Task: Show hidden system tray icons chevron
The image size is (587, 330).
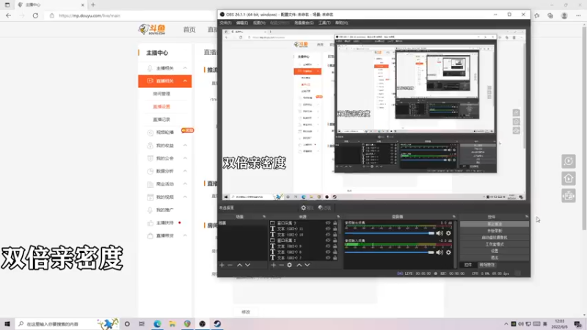Action: (x=506, y=324)
